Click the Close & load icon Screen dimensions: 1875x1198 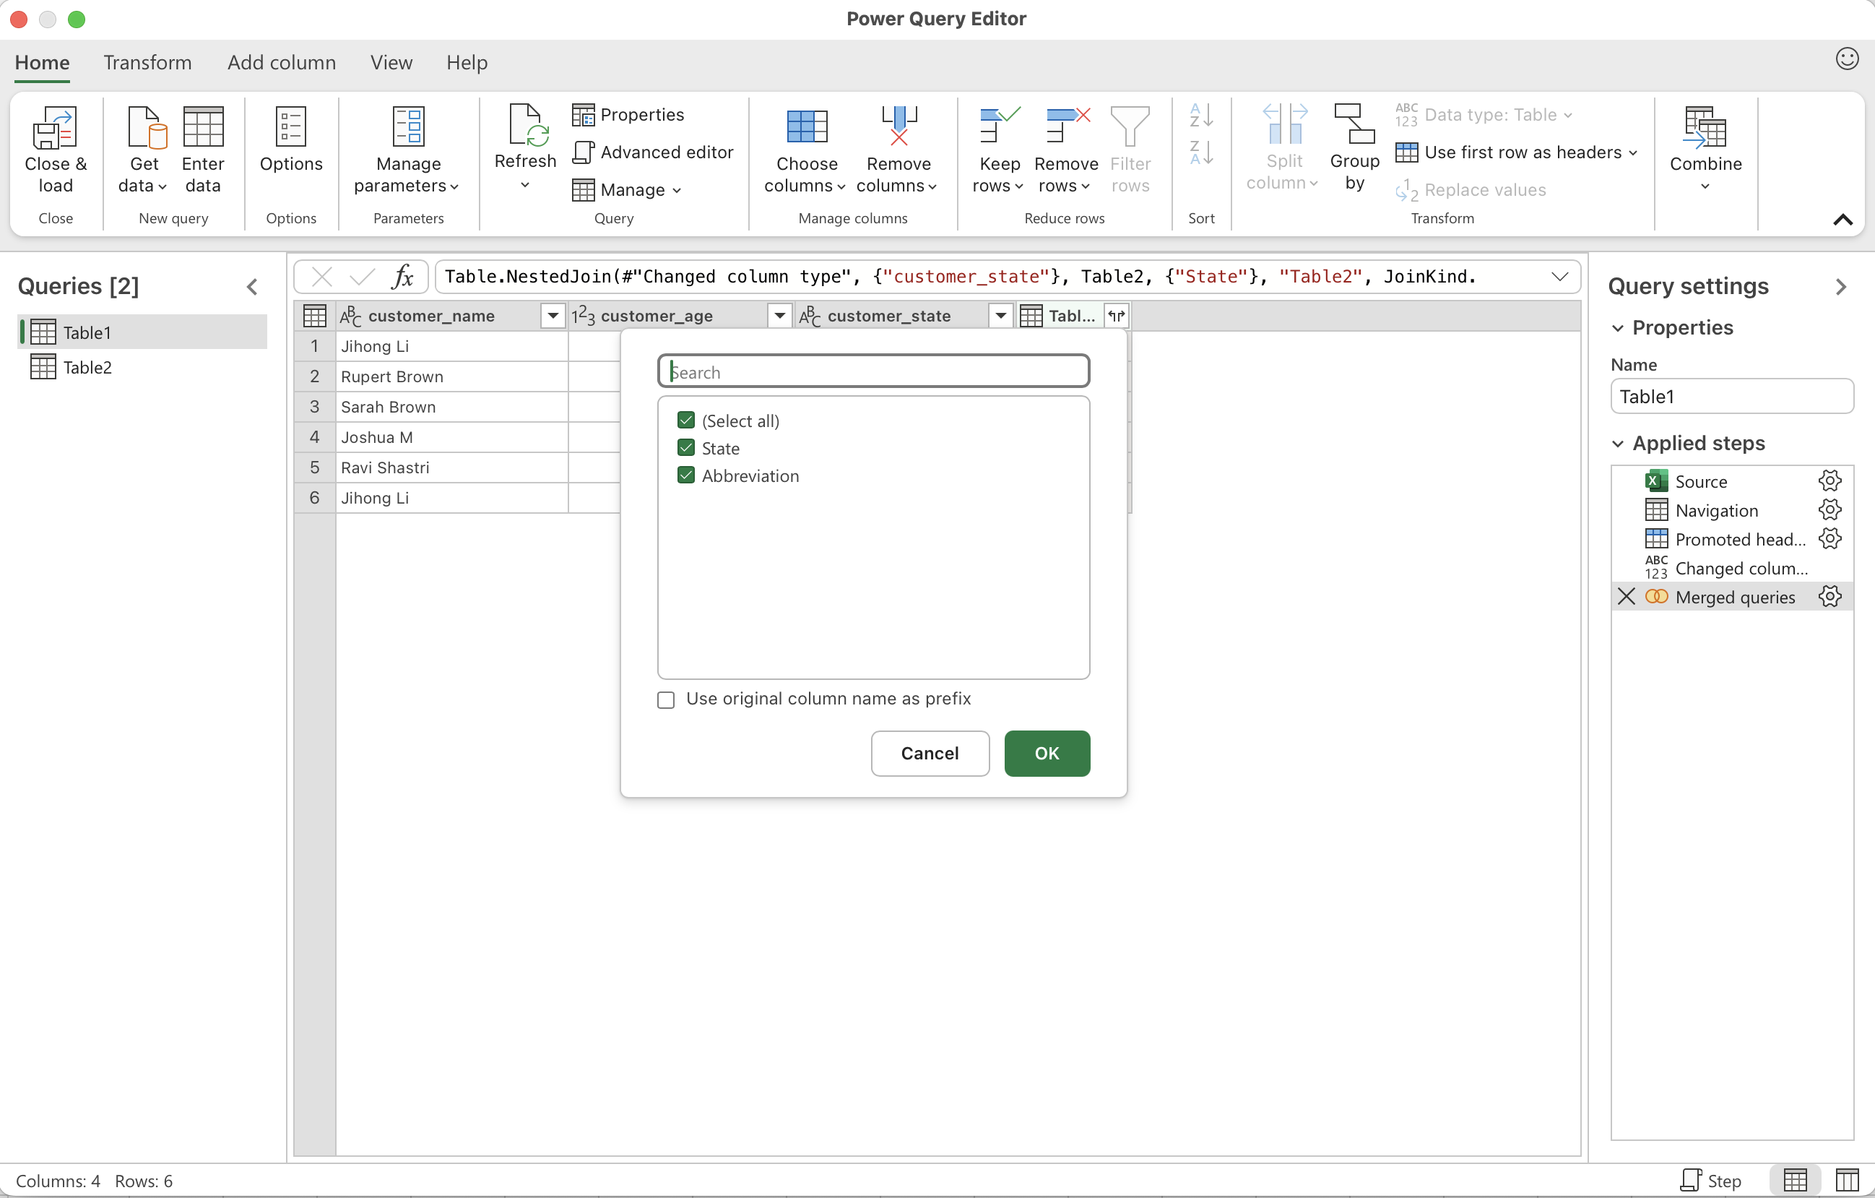pyautogui.click(x=54, y=129)
